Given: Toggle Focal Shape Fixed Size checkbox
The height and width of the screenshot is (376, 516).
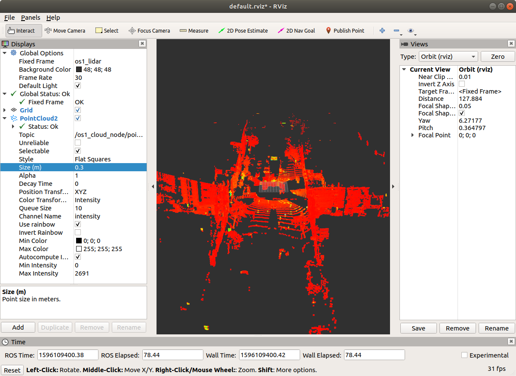Looking at the screenshot, I should tap(462, 113).
